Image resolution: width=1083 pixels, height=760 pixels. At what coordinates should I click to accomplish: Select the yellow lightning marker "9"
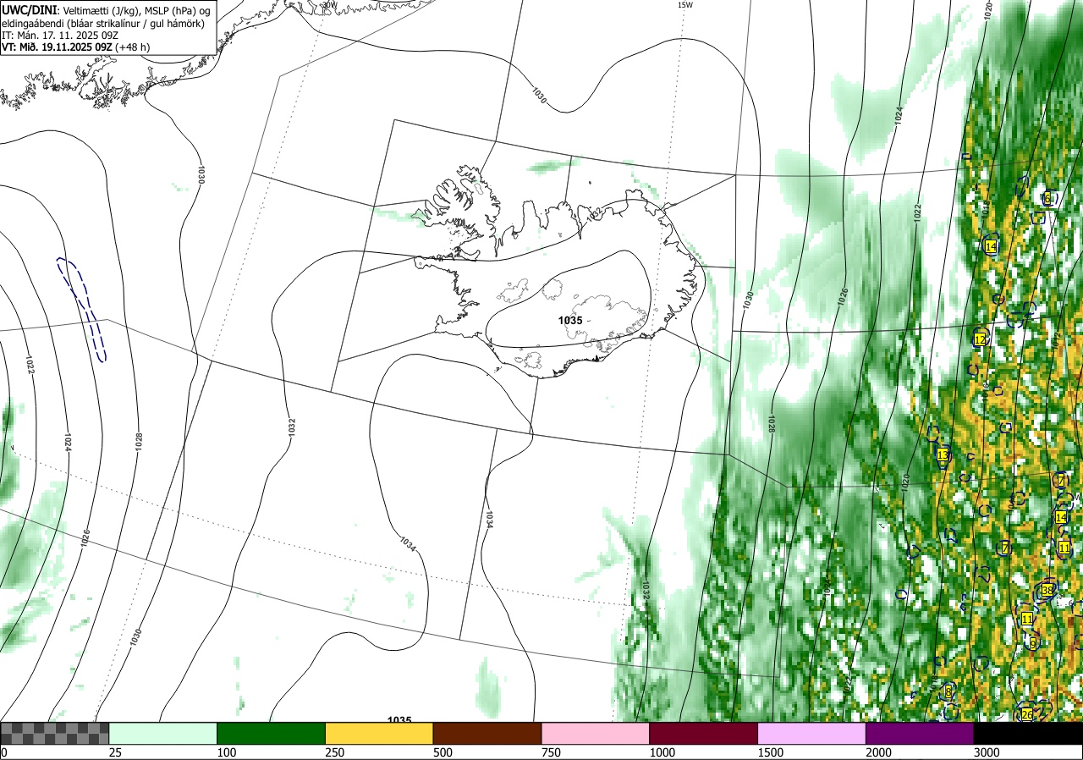(x=1032, y=643)
